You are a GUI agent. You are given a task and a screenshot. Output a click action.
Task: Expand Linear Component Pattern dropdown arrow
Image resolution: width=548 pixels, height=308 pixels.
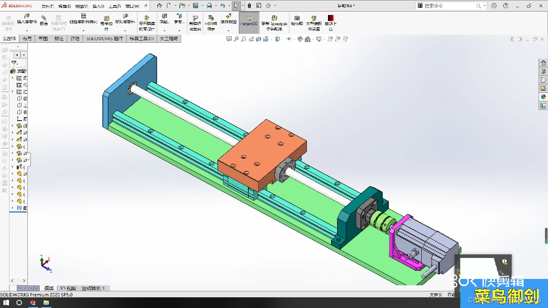tap(83, 30)
